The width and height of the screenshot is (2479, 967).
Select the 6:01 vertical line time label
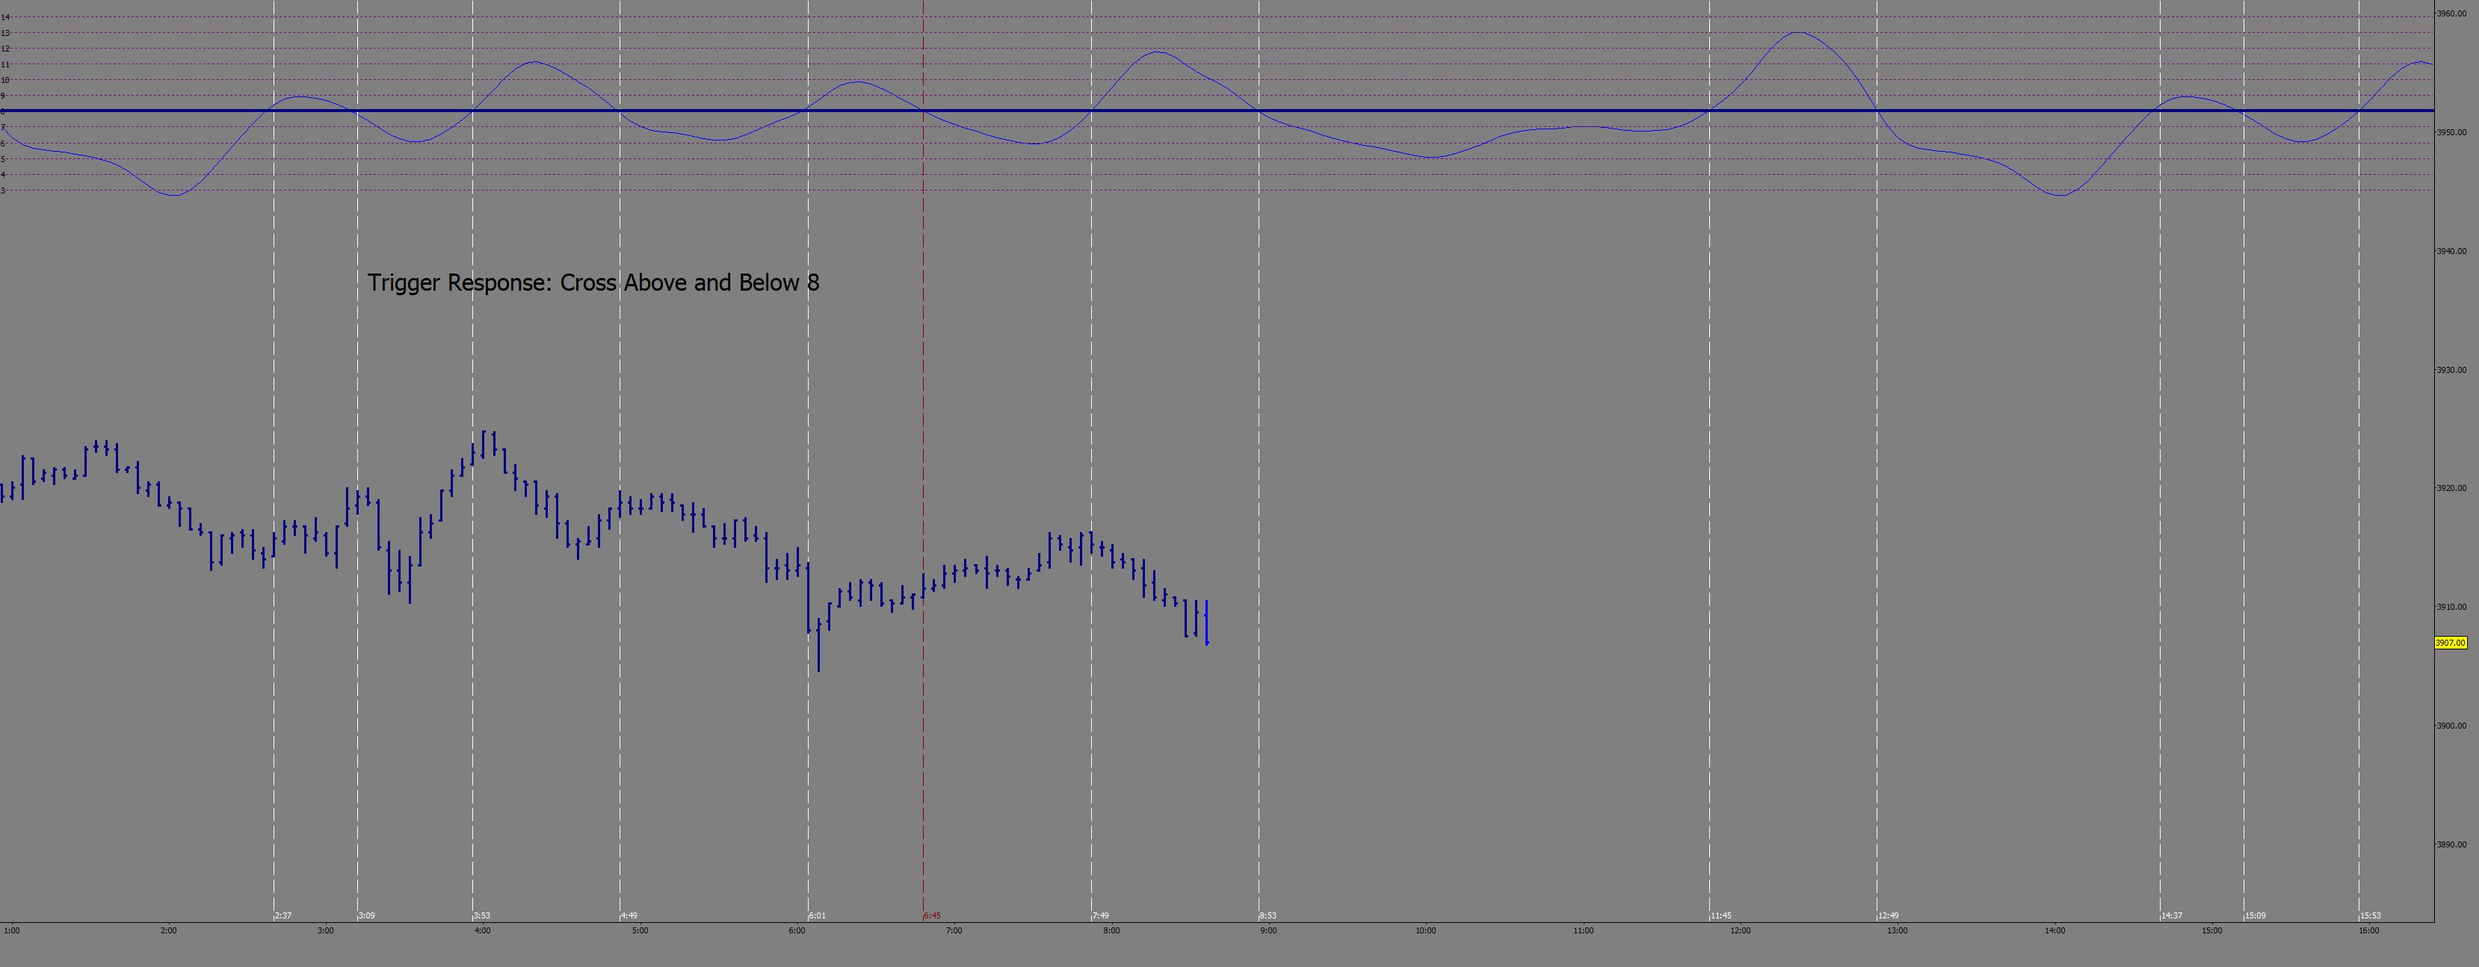[817, 916]
